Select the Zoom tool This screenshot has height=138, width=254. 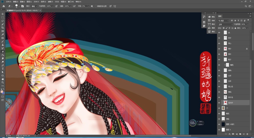3,82
